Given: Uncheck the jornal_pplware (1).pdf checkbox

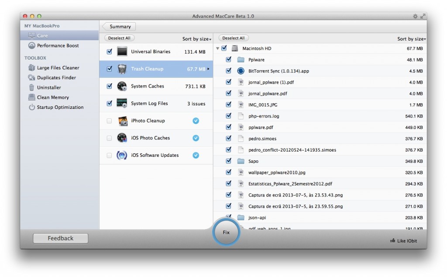Looking at the screenshot, I should (229, 82).
